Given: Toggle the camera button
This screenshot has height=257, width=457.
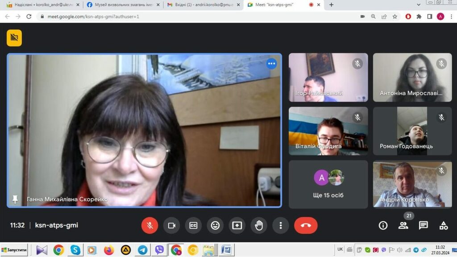Looking at the screenshot, I should (171, 225).
